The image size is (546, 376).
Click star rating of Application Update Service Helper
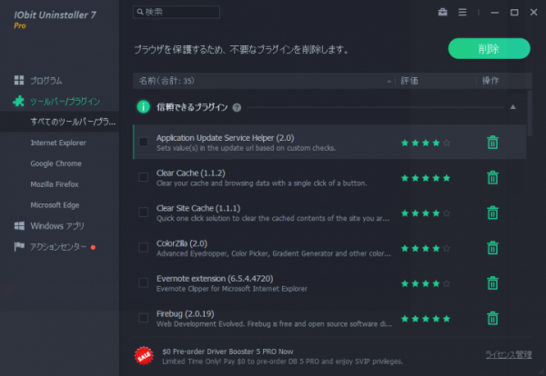[x=426, y=143]
